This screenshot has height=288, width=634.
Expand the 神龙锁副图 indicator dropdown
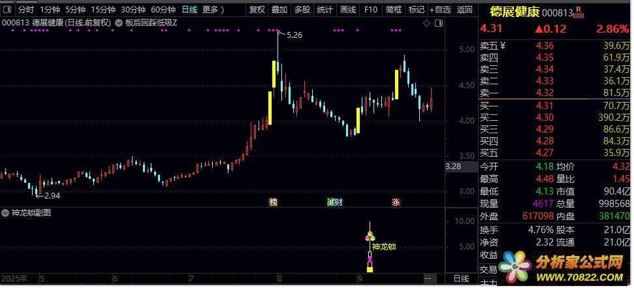[5, 213]
